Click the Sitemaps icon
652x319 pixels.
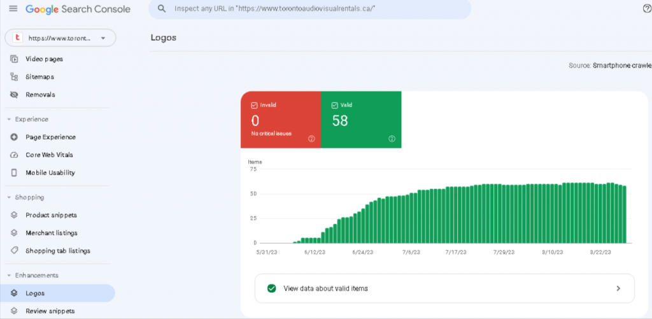pyautogui.click(x=14, y=77)
